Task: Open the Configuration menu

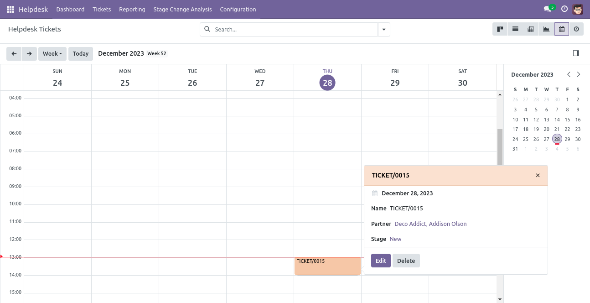Action: [238, 9]
